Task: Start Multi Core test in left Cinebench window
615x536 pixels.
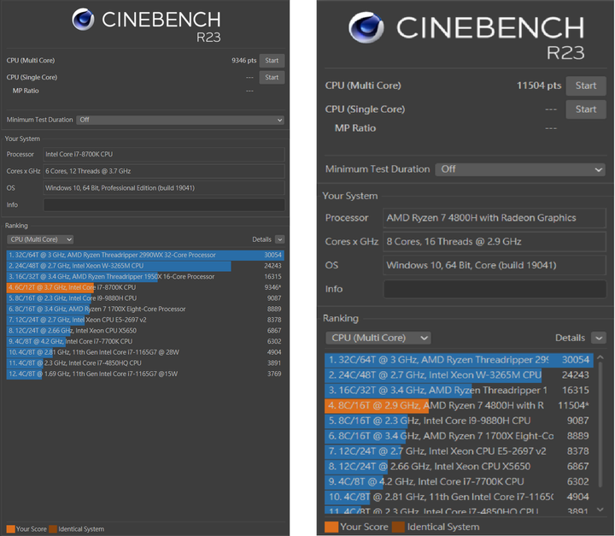Action: pyautogui.click(x=272, y=61)
